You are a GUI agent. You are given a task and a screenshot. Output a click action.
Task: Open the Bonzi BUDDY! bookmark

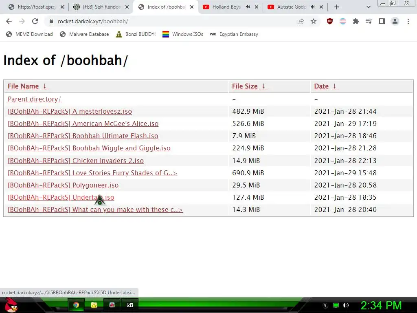click(x=136, y=34)
